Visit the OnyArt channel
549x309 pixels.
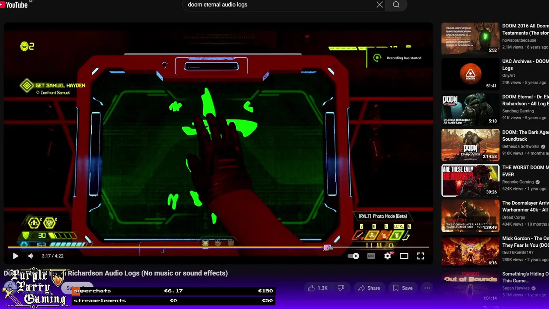(x=510, y=76)
